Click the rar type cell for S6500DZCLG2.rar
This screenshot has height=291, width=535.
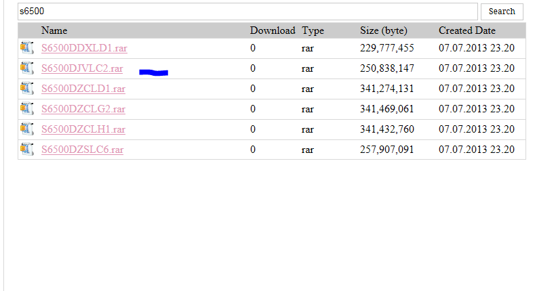pyautogui.click(x=307, y=110)
